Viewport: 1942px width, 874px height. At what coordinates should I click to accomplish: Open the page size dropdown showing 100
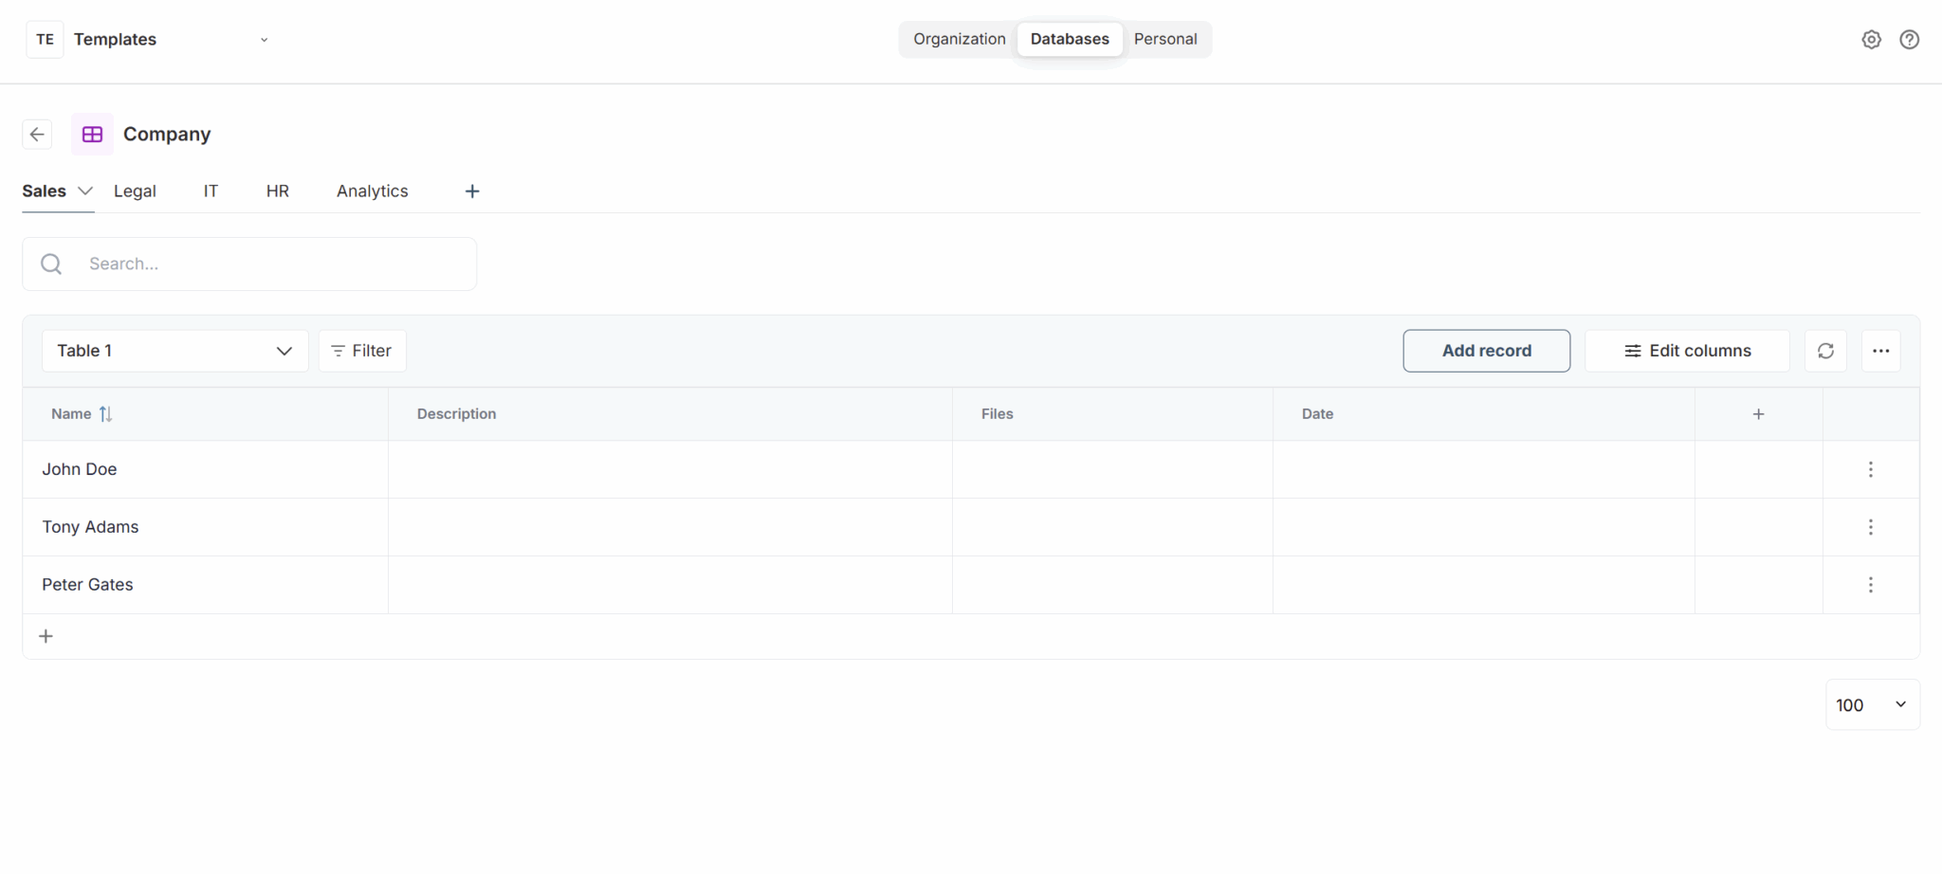tap(1873, 704)
